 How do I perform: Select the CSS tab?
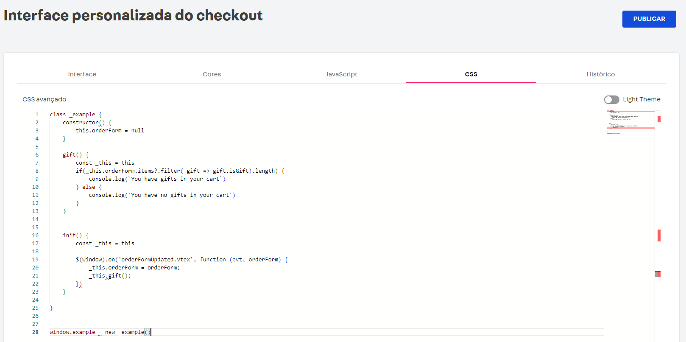tap(471, 74)
